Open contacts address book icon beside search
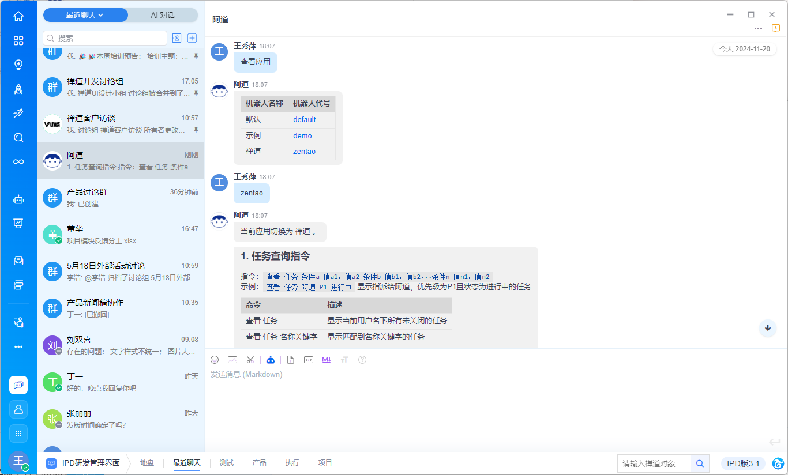The width and height of the screenshot is (788, 475). click(177, 38)
